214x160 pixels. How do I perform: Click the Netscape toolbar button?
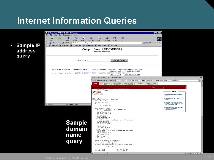point(91,39)
